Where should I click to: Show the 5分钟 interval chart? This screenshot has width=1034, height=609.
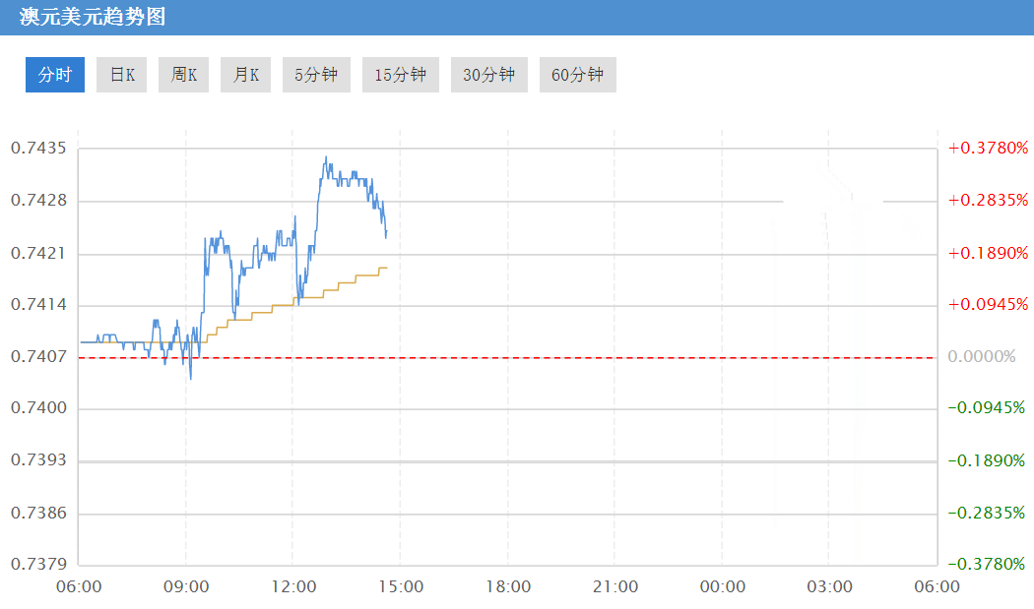coord(316,75)
